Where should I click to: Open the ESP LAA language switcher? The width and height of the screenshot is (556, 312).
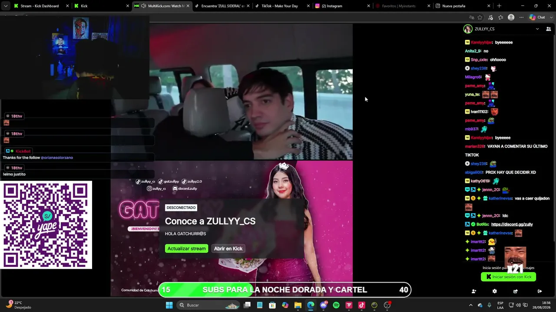[500, 305]
